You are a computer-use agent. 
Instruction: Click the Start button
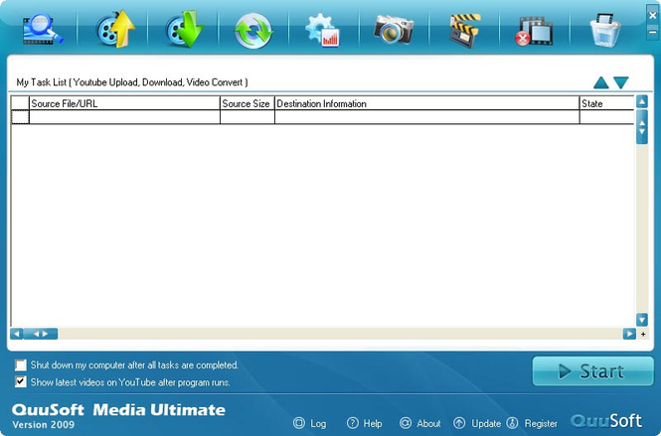tap(592, 371)
